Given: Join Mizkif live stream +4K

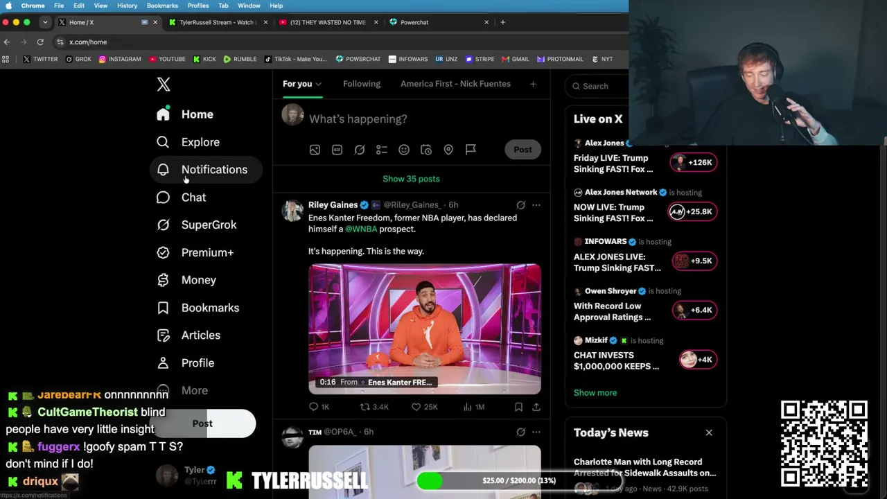Looking at the screenshot, I should click(x=698, y=360).
